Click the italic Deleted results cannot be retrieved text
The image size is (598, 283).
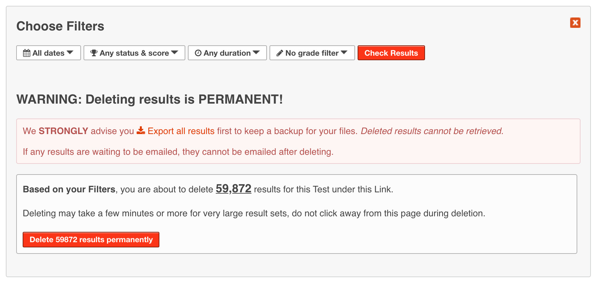[432, 131]
